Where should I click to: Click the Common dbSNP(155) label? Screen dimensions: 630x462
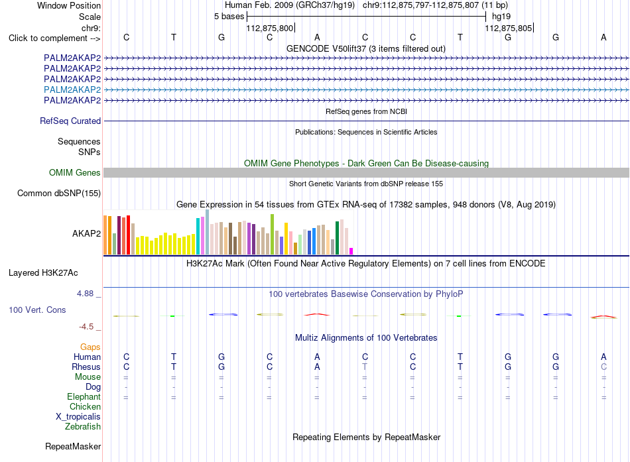click(59, 194)
